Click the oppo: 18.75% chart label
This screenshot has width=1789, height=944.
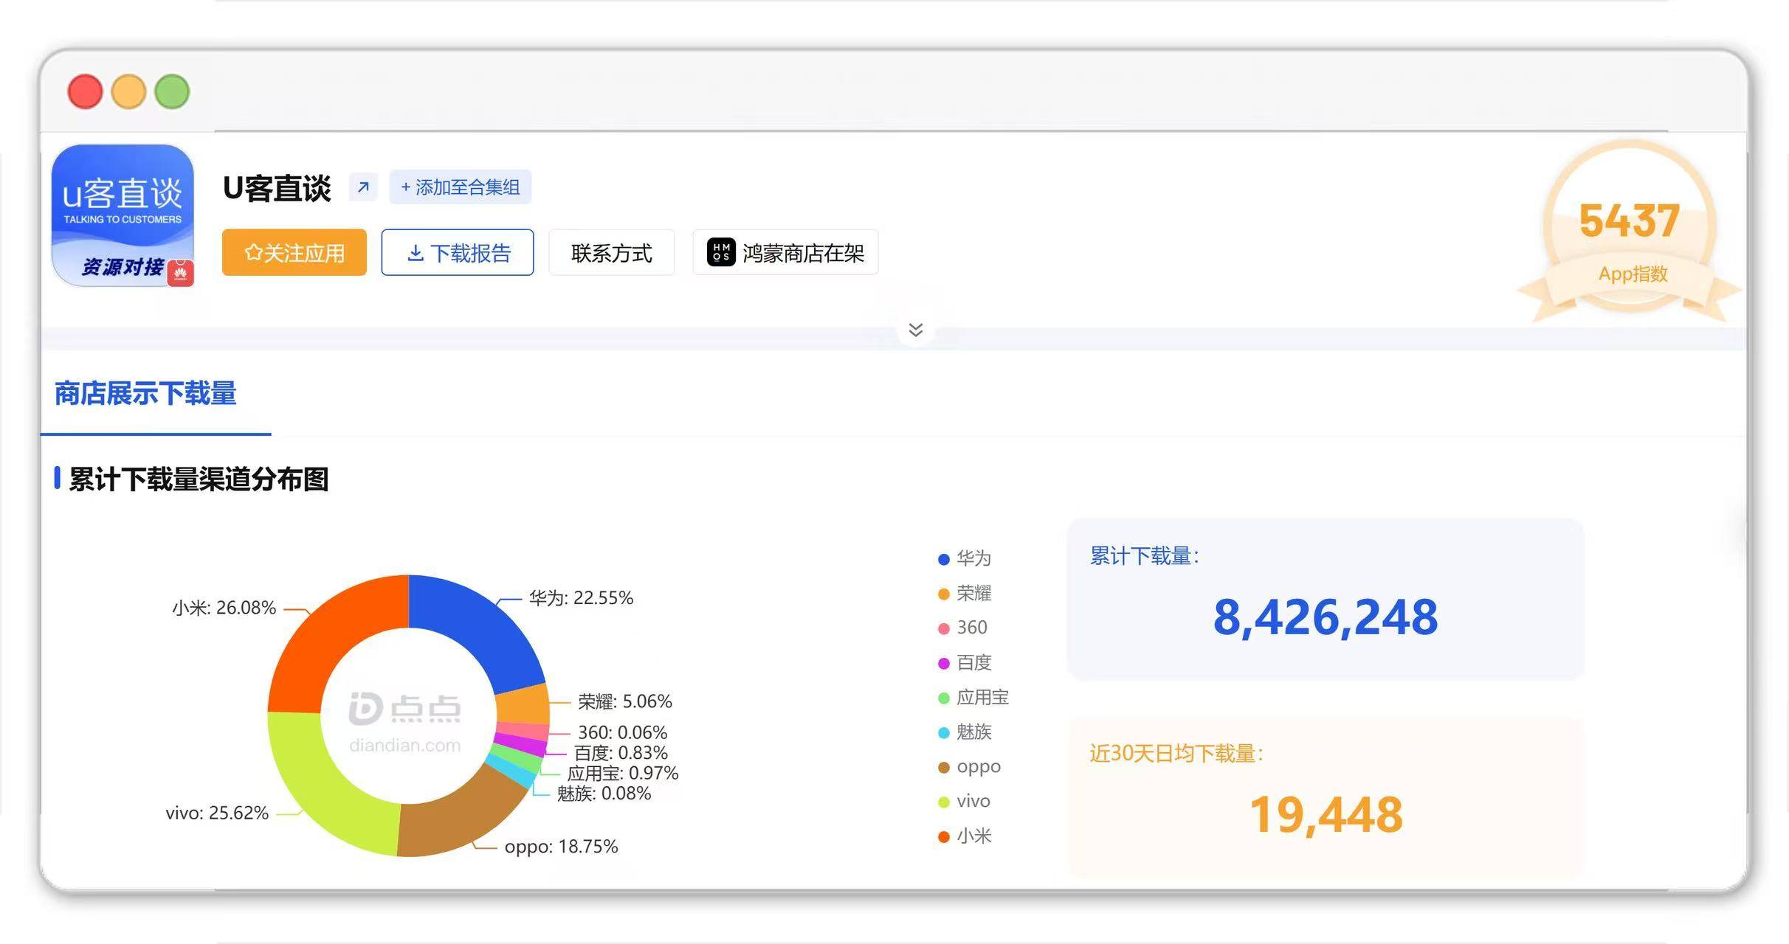561,847
